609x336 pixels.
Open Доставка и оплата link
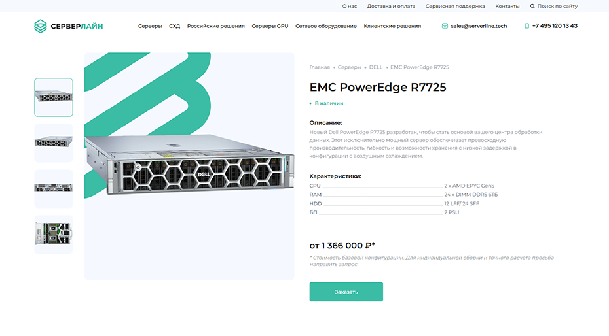pyautogui.click(x=391, y=6)
